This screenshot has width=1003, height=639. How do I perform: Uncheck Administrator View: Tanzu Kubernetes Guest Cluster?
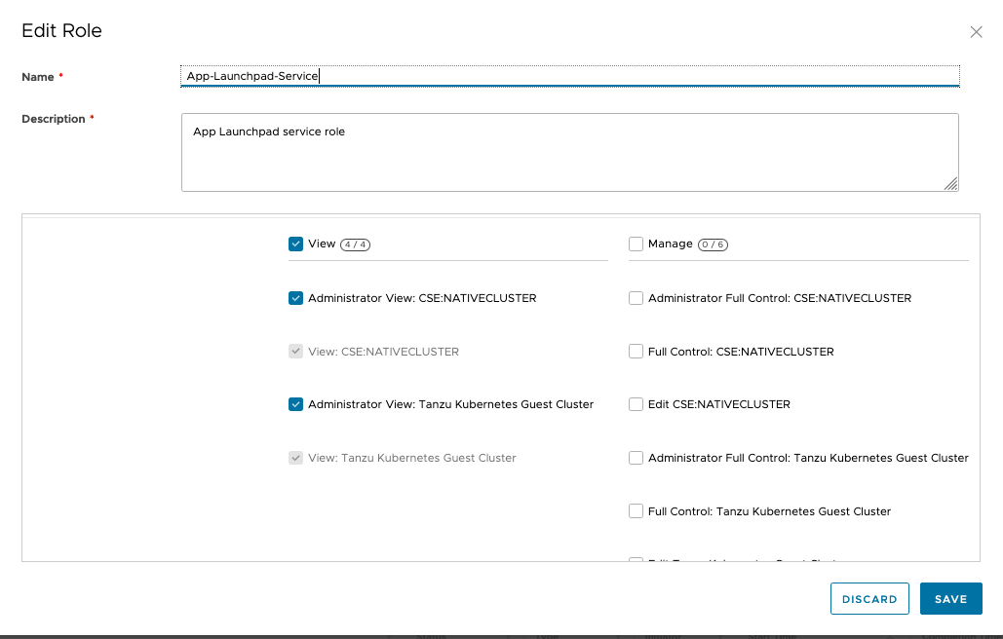pos(295,404)
